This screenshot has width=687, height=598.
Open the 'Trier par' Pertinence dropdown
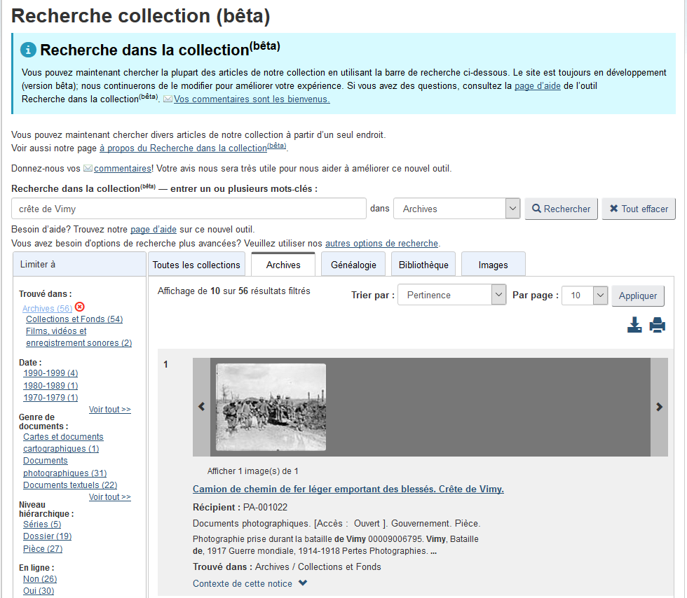tap(451, 295)
